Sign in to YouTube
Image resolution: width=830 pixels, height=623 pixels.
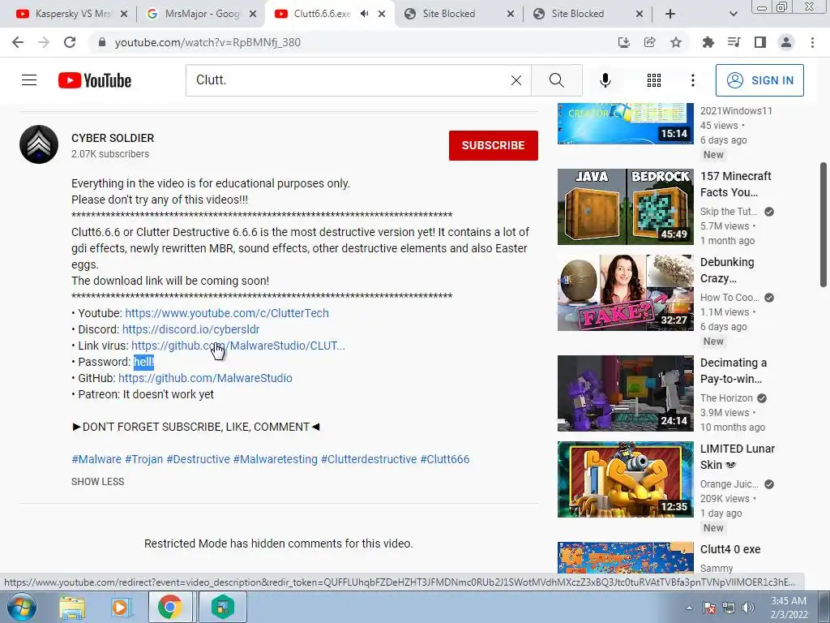pos(759,80)
